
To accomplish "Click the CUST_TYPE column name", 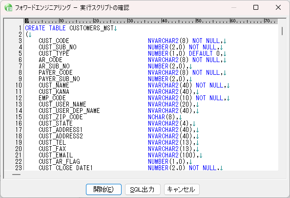I will (x=54, y=53).
